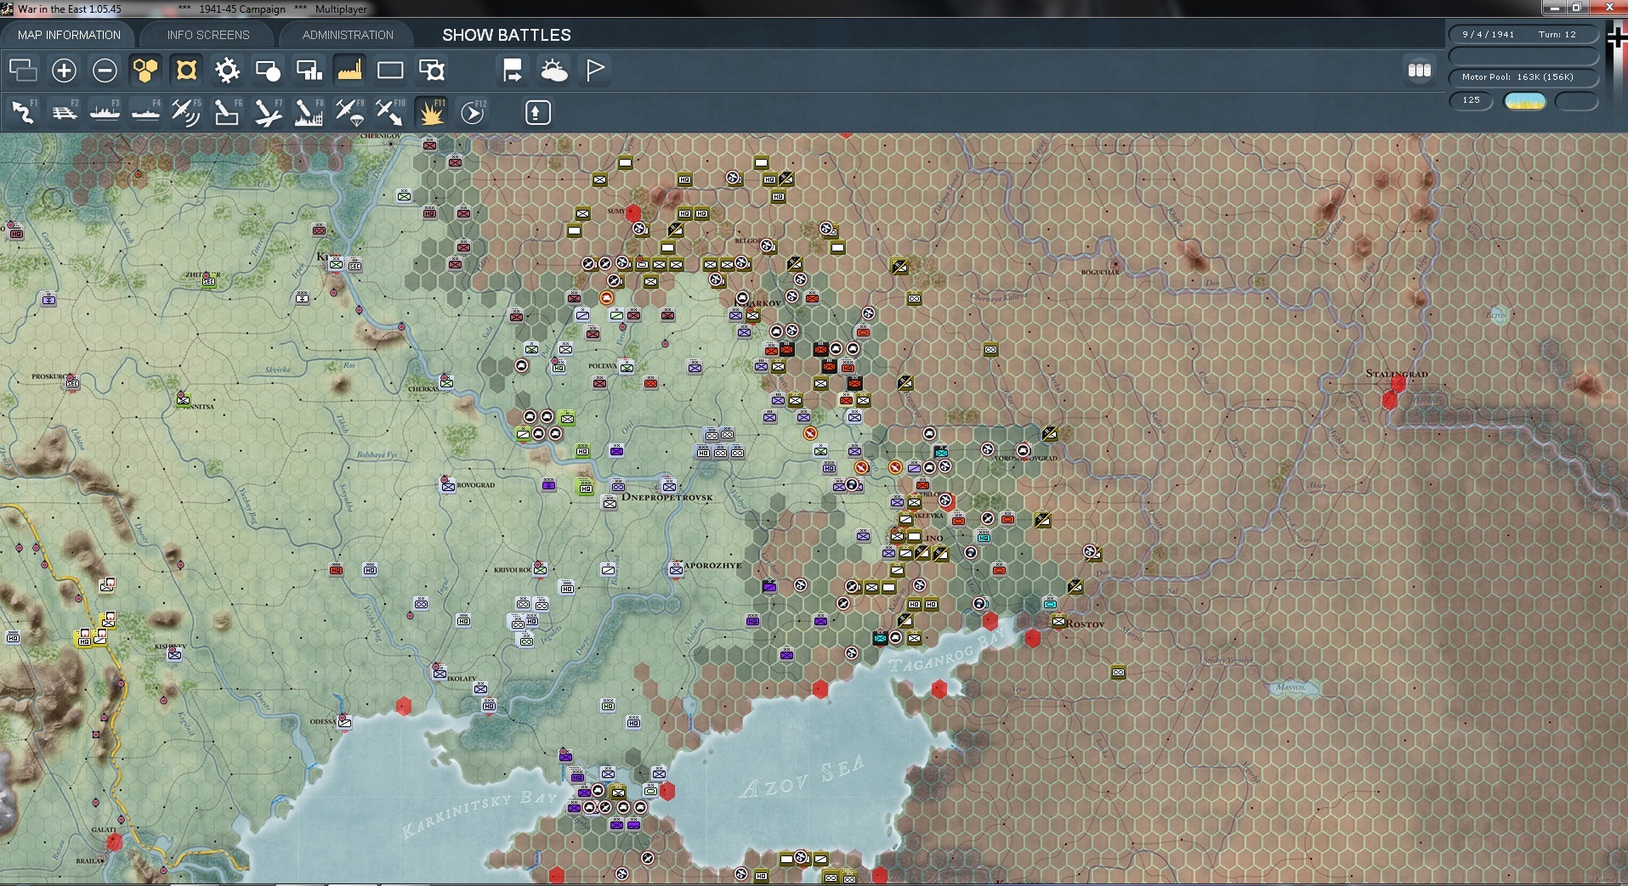Minimize the War in the East window
This screenshot has width=1628, height=886.
[1555, 8]
